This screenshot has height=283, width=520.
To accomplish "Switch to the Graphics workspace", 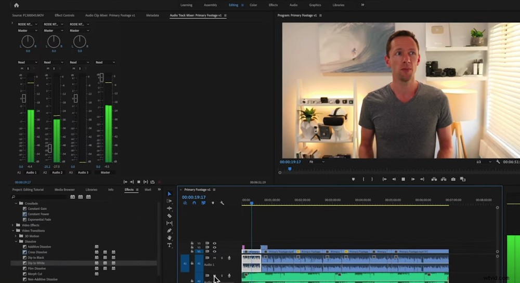I will coord(315,5).
